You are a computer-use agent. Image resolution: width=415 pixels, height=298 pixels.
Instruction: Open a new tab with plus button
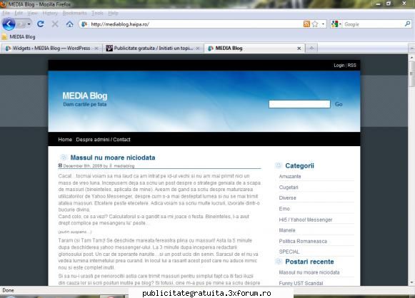click(311, 48)
